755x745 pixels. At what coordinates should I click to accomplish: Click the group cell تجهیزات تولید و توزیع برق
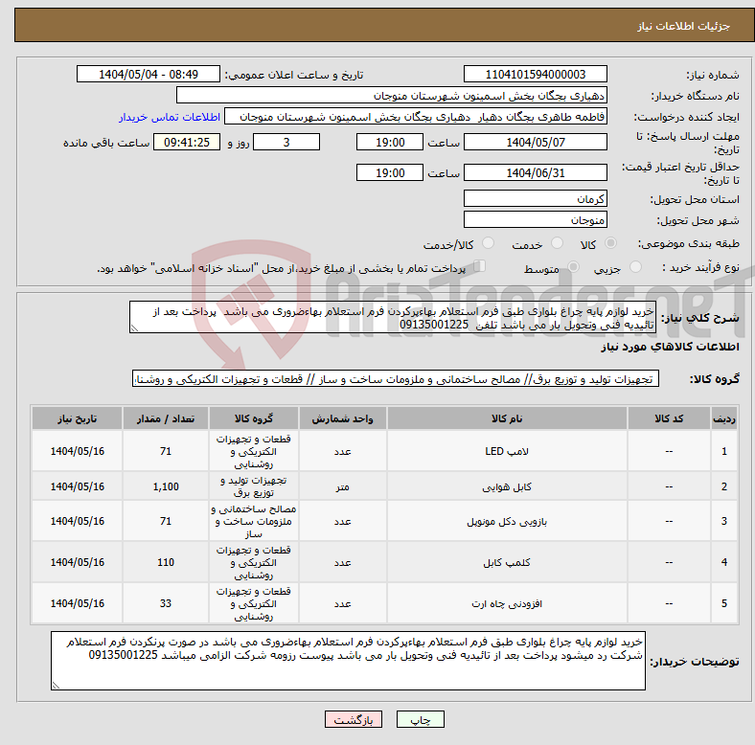tap(254, 486)
